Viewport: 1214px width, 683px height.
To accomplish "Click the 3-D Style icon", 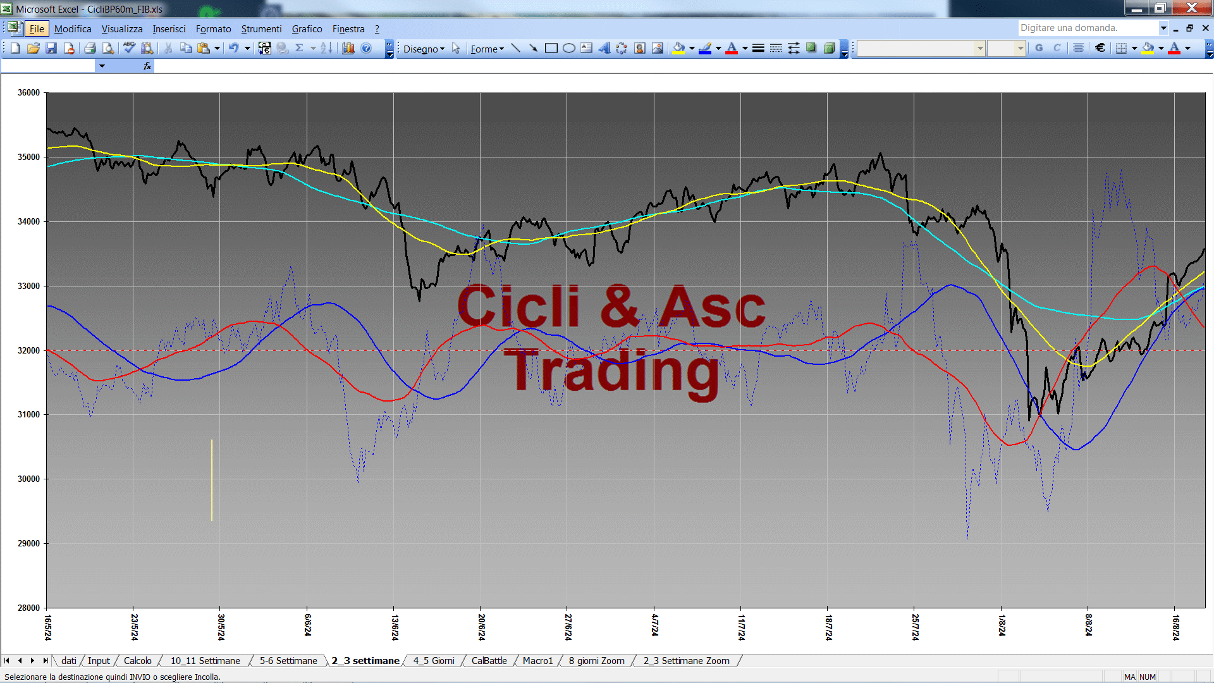I will (829, 48).
